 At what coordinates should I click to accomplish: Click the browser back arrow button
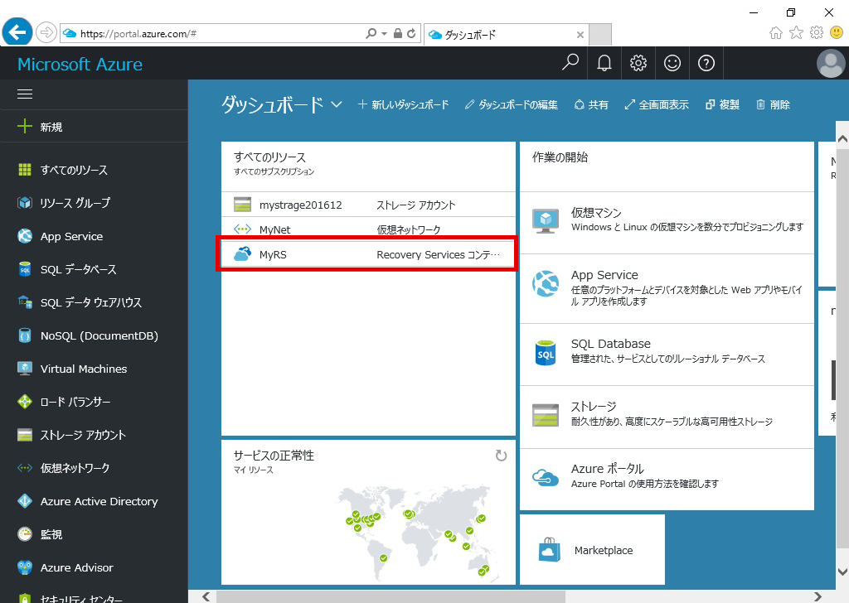[x=17, y=33]
